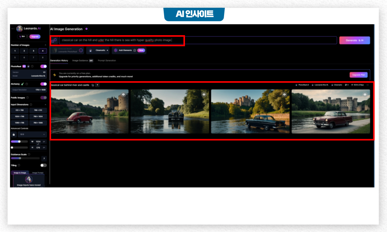Click the PhotoReal help question mark
The image size is (387, 232).
pos(32,67)
